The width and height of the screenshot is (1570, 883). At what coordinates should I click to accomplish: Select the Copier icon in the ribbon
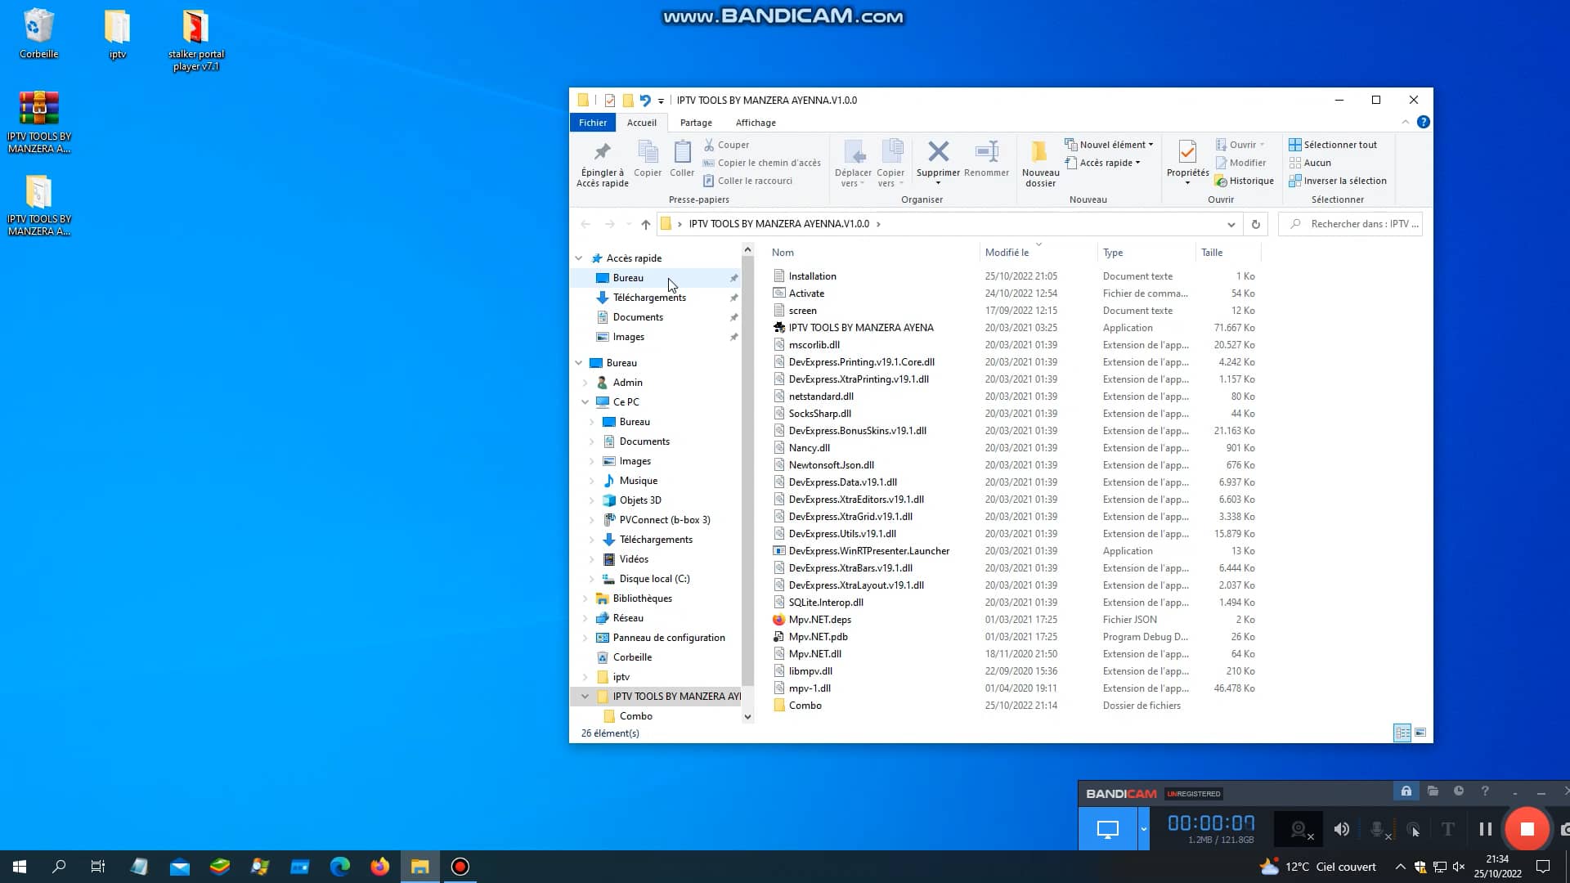pyautogui.click(x=648, y=161)
